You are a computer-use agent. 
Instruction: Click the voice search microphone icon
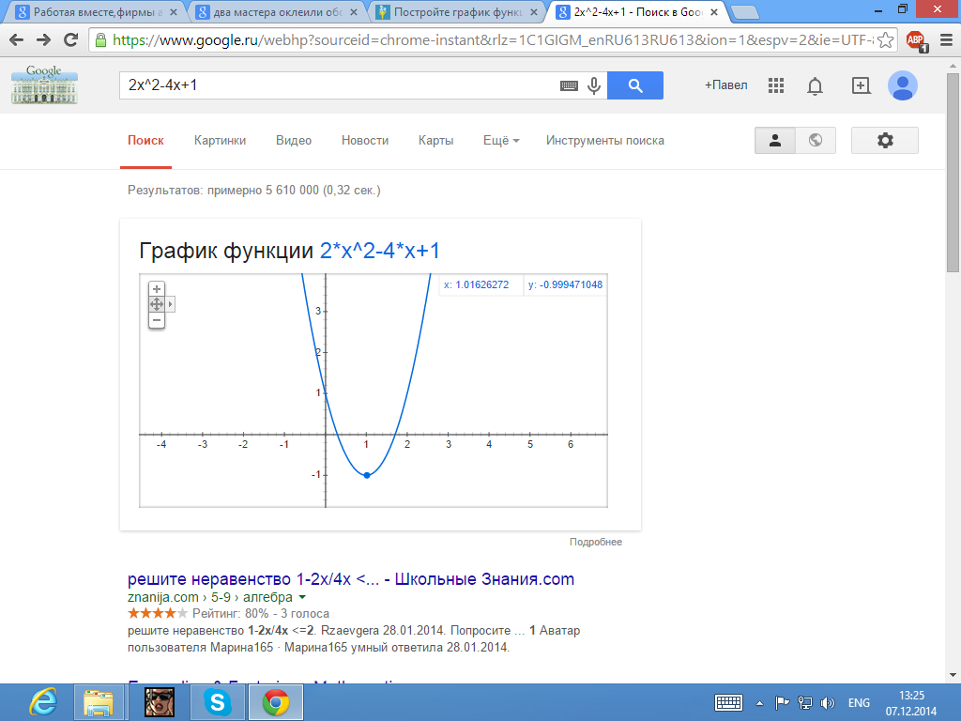pos(593,85)
